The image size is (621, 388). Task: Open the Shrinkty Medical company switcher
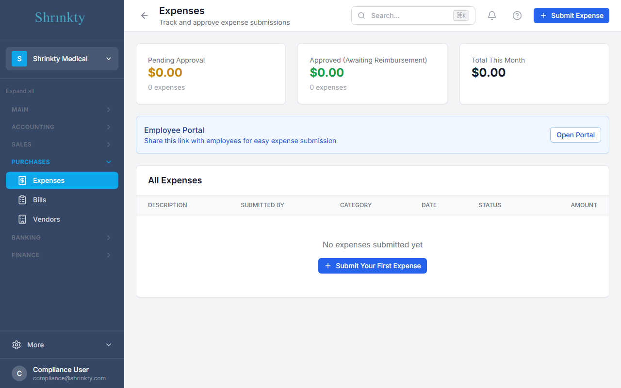coord(62,59)
